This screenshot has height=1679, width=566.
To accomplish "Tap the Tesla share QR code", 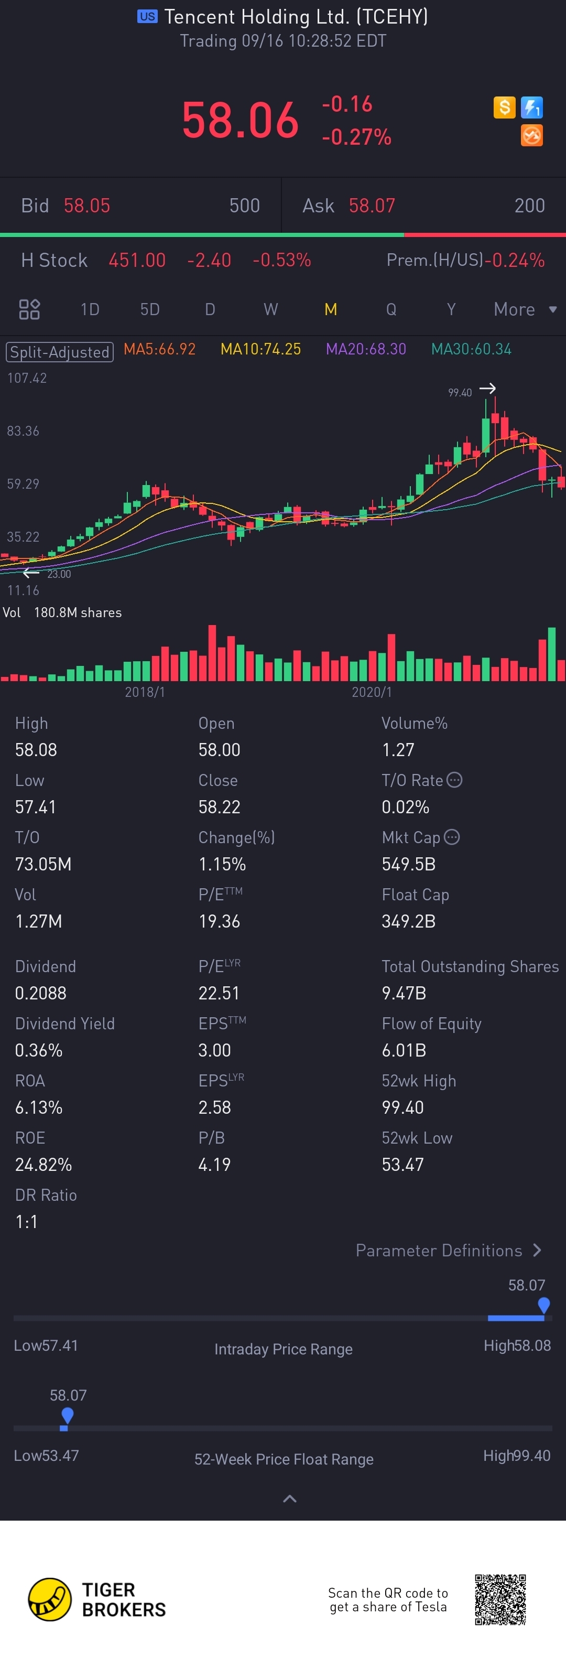I will 500,1599.
